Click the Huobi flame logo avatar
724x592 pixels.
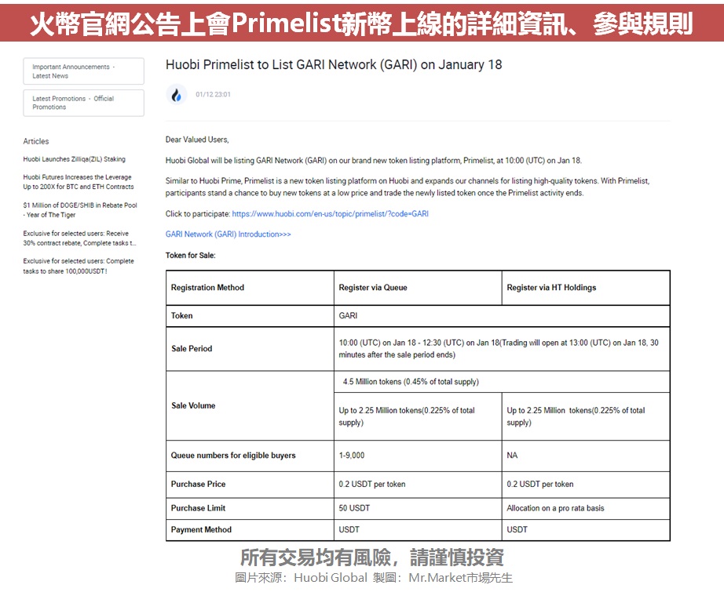pos(177,95)
